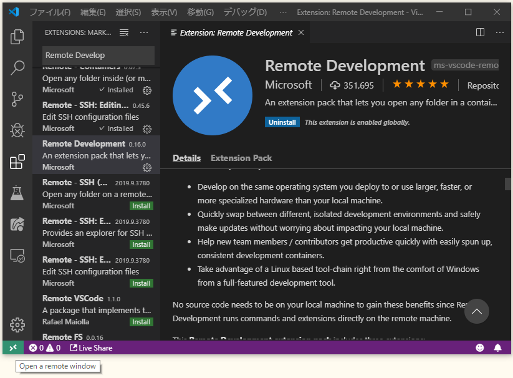Open the Debug view bug icon
Viewport: 513px width, 378px height.
(17, 130)
